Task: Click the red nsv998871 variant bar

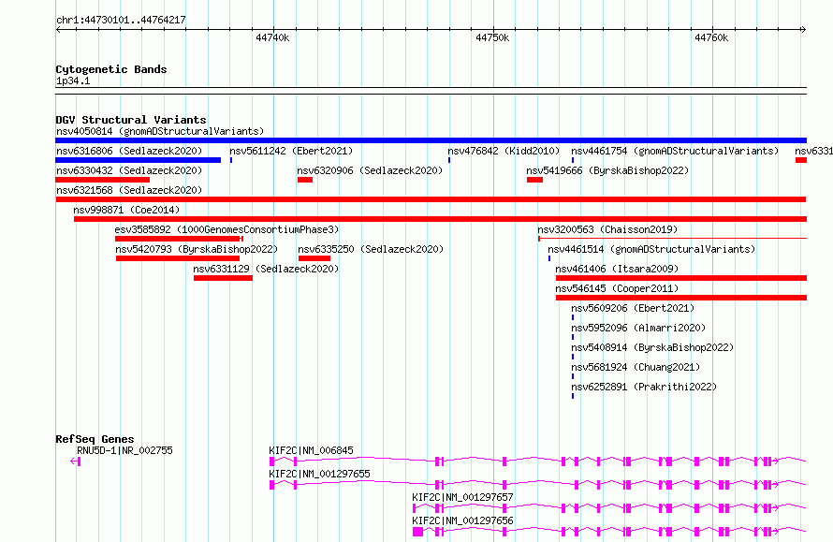Action: [440, 219]
